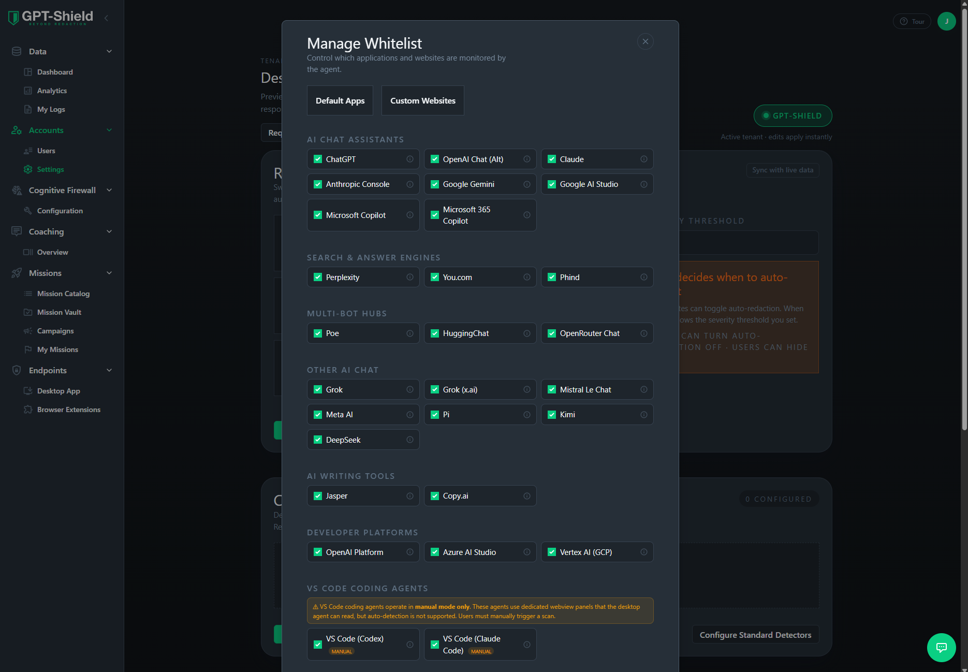Toggle the Microsoft 365 Copilot checkbox
Screen dimensions: 968x672
point(435,215)
